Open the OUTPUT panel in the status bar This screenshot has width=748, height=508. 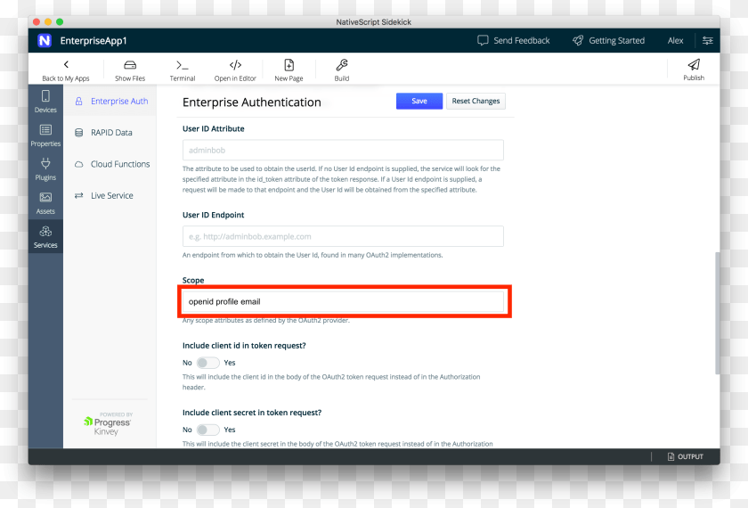tap(685, 456)
